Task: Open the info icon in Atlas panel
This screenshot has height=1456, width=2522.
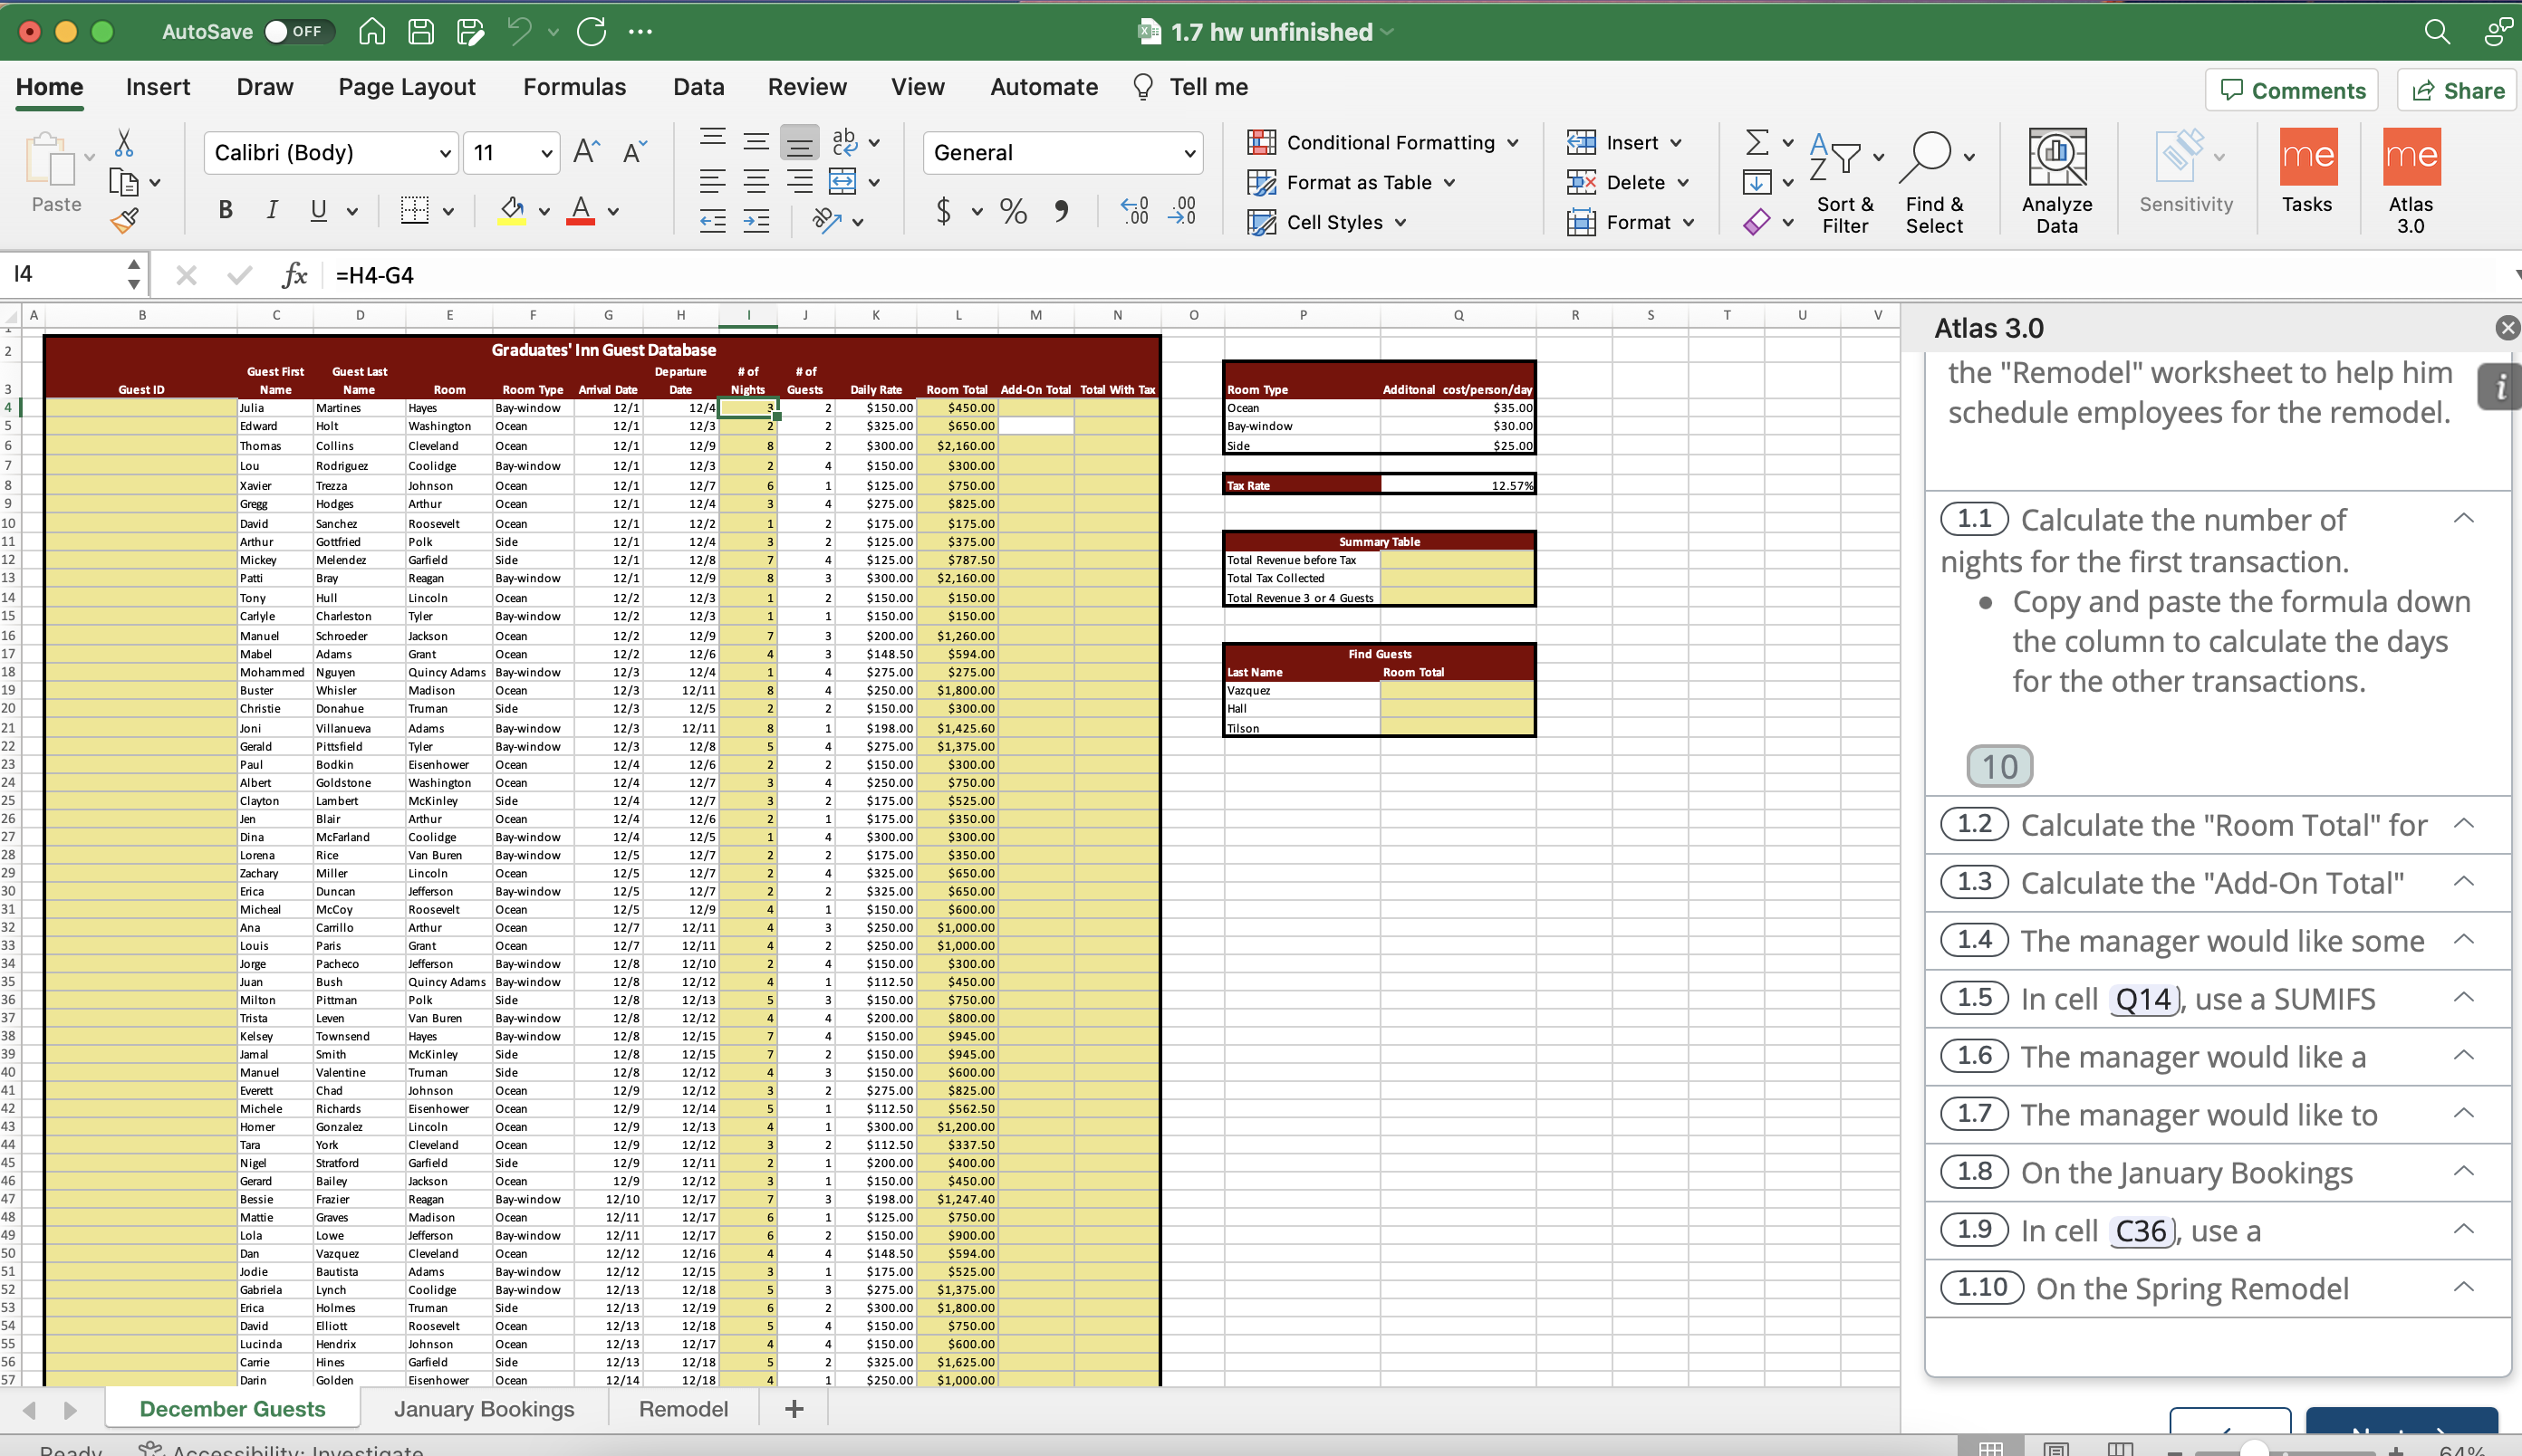Action: (2500, 386)
